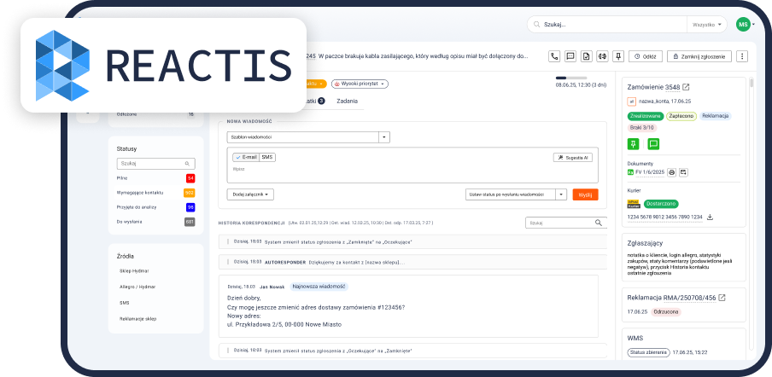Select the SMS source in Źródła
772x377 pixels.
pyautogui.click(x=124, y=303)
